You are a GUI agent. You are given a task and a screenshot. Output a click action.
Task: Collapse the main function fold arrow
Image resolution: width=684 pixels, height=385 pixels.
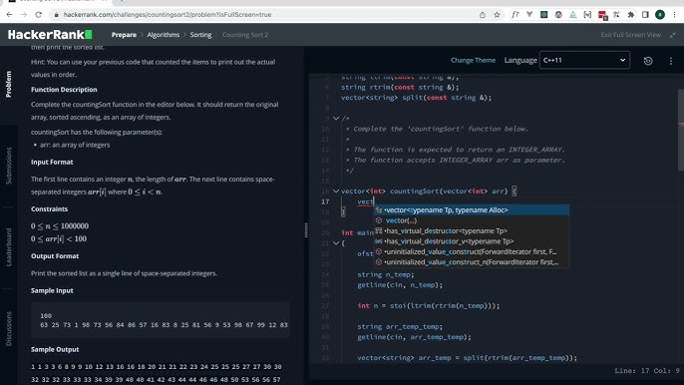336,242
